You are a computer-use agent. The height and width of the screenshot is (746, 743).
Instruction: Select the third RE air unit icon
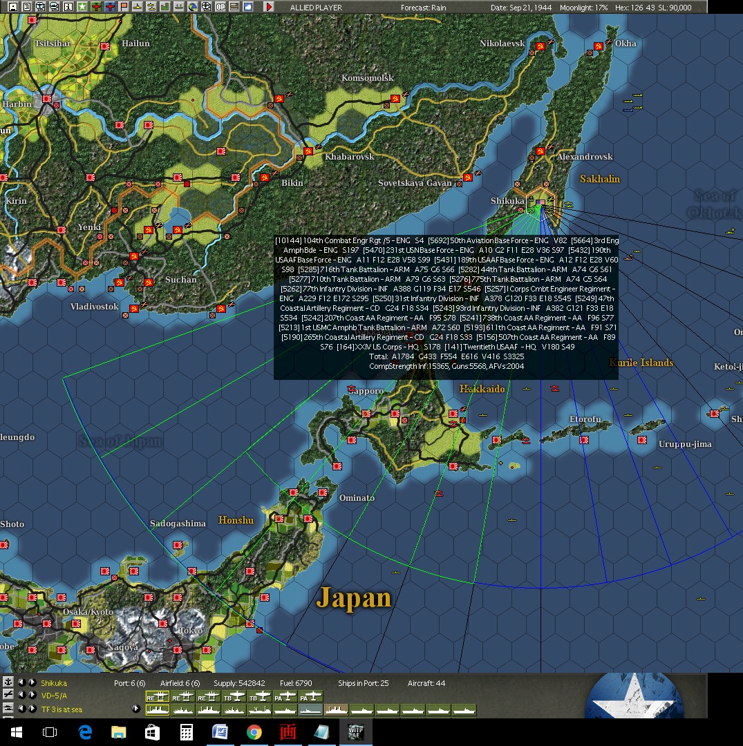(209, 696)
